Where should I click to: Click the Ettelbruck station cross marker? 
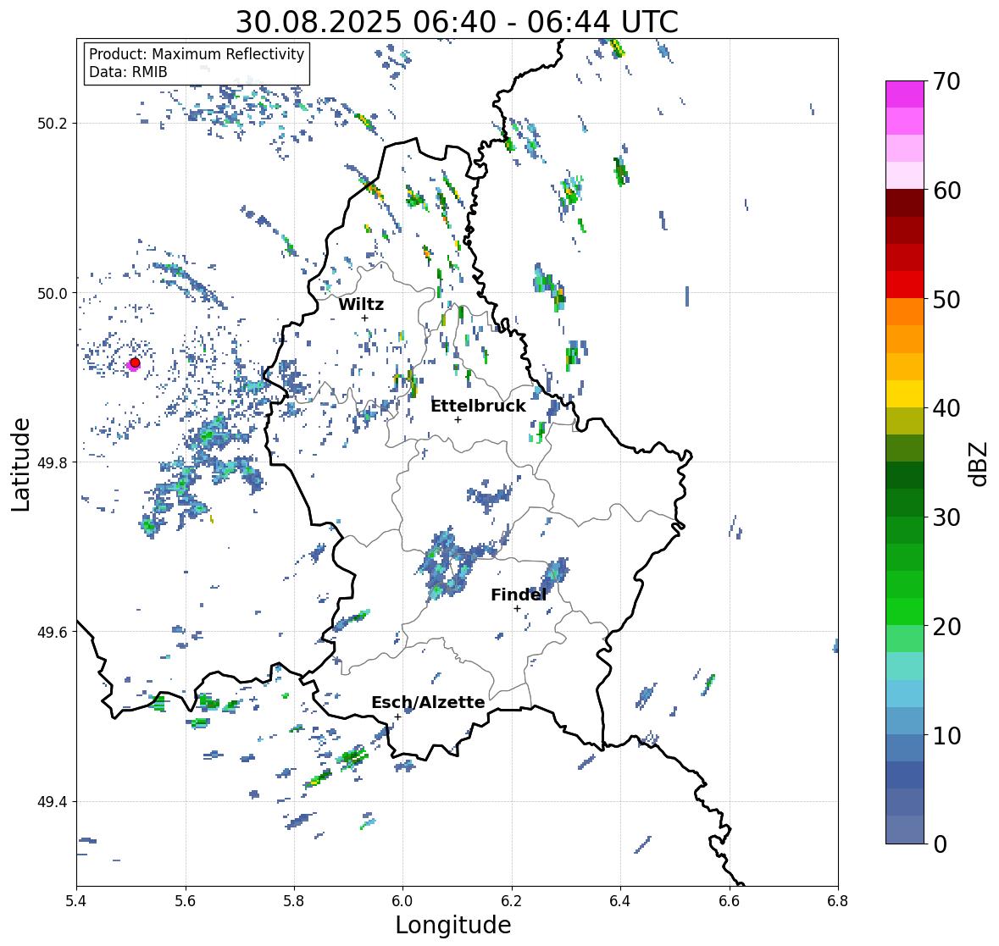point(458,419)
